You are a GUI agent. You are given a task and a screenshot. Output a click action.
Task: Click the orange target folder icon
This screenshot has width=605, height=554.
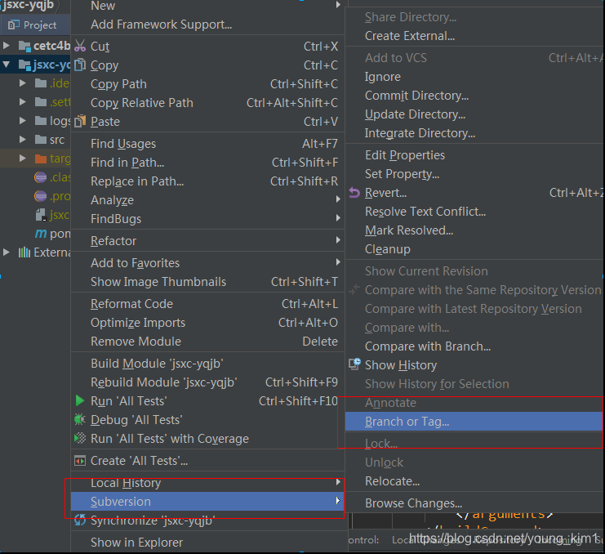point(41,159)
